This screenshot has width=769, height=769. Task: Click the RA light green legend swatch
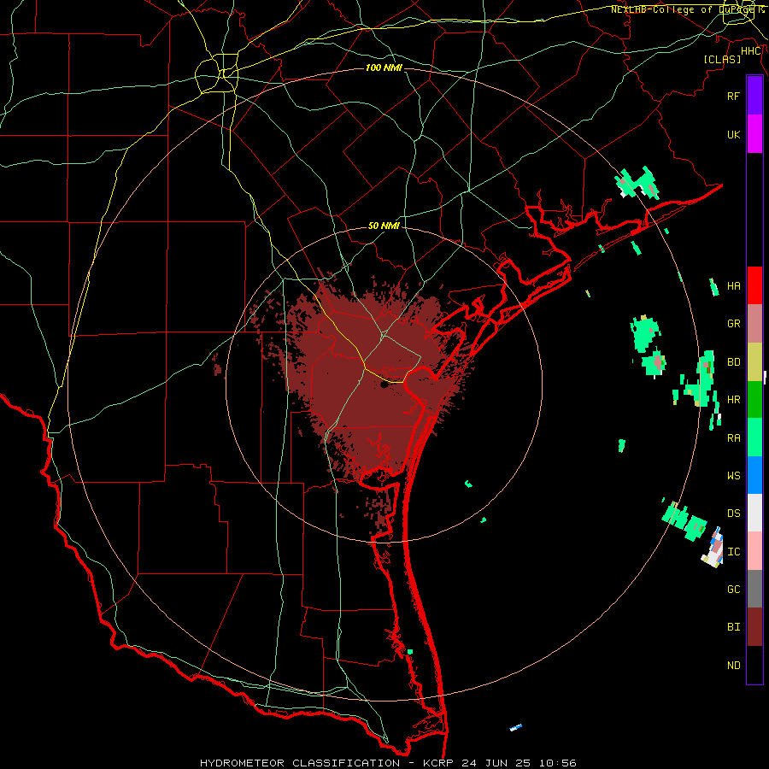click(x=754, y=437)
